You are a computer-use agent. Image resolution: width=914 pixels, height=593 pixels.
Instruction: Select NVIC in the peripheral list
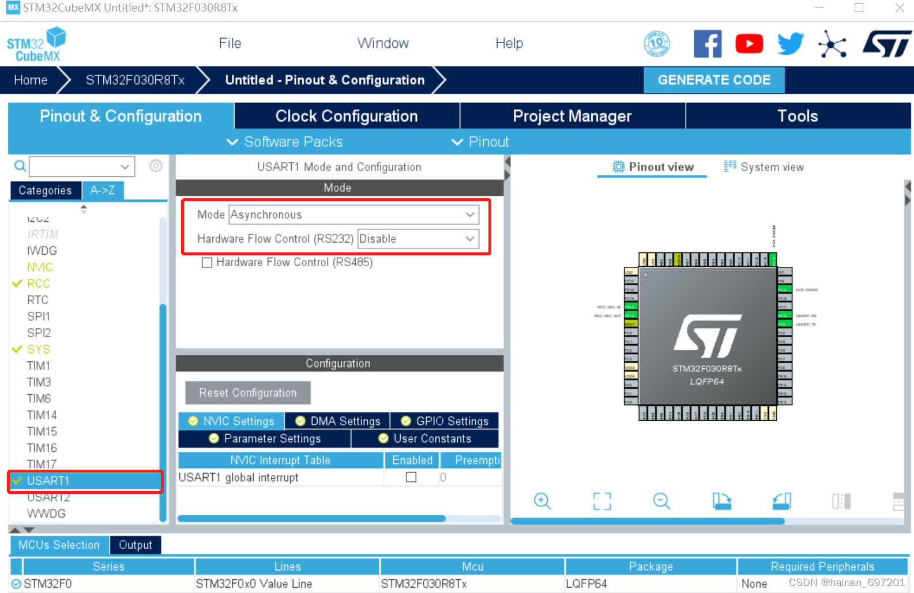coord(40,267)
